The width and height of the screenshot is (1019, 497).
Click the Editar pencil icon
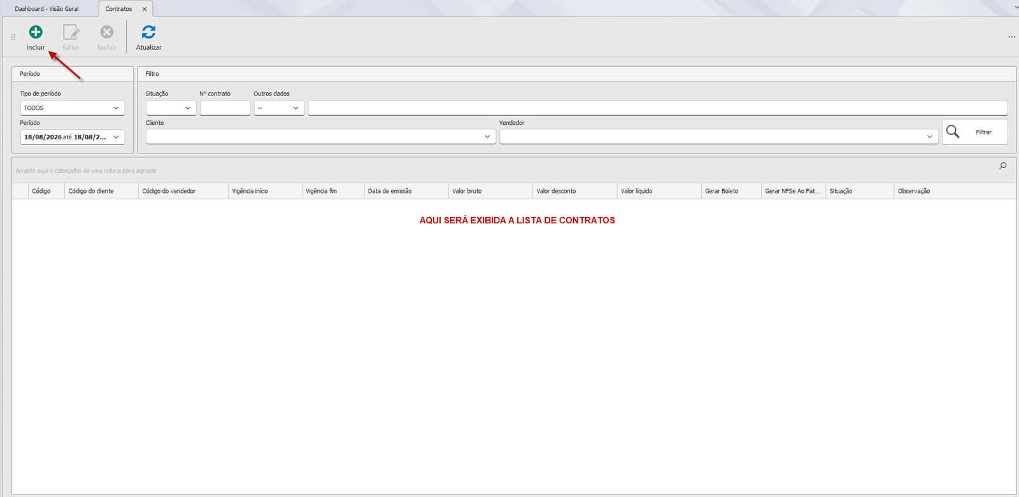point(71,32)
